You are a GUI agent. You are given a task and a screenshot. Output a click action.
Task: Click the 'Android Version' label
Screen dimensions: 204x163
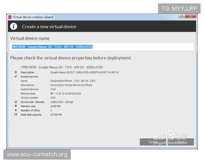click(x=30, y=89)
